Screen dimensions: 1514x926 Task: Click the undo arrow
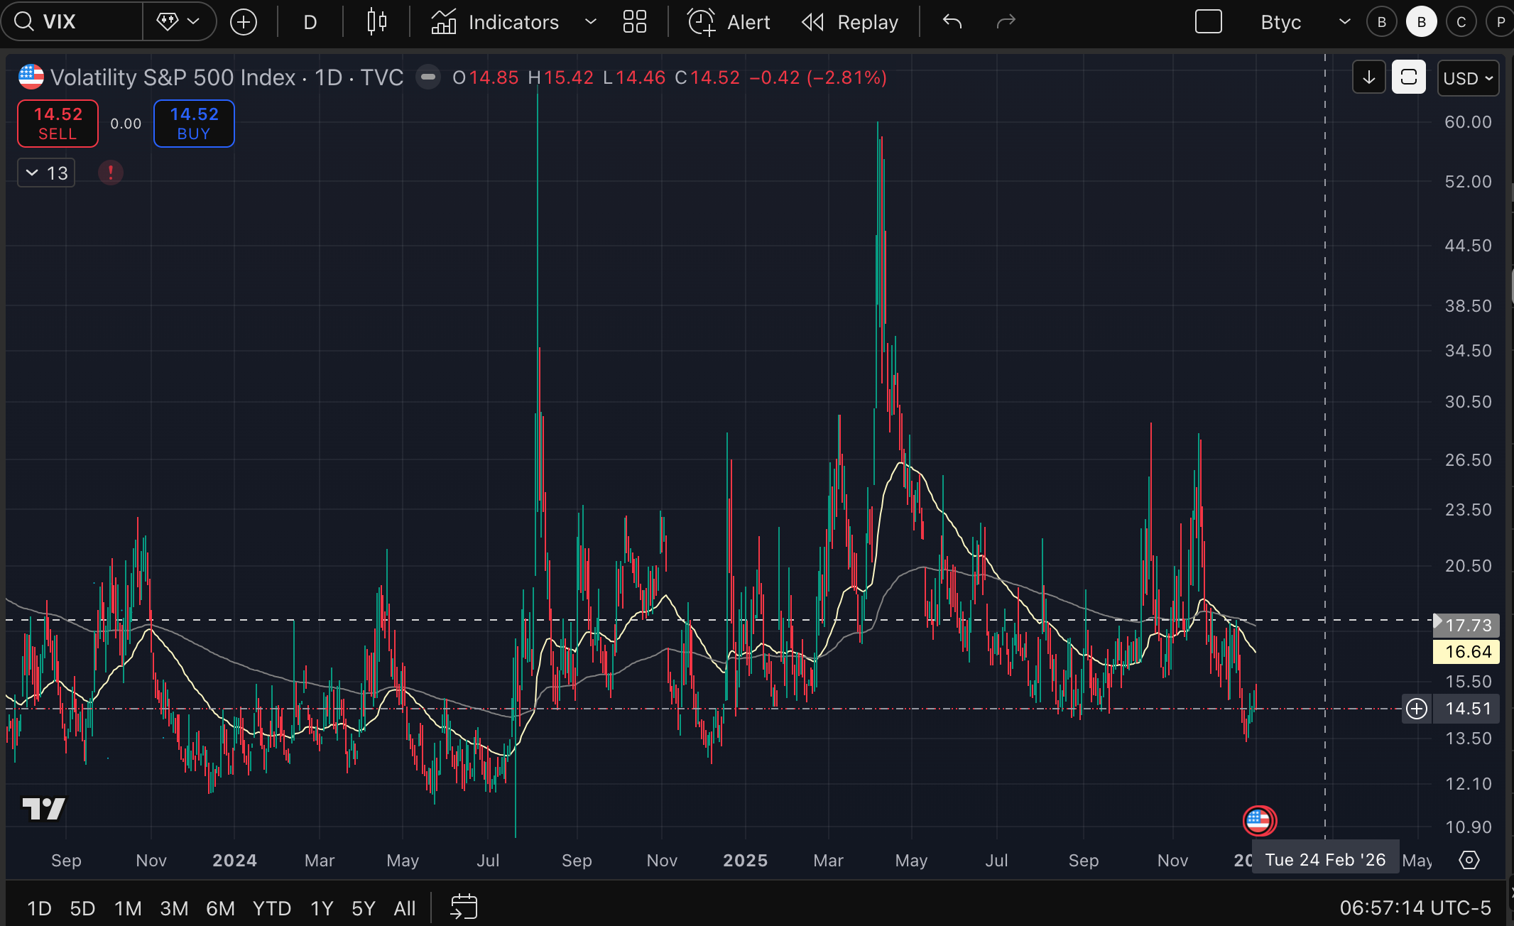(x=952, y=22)
